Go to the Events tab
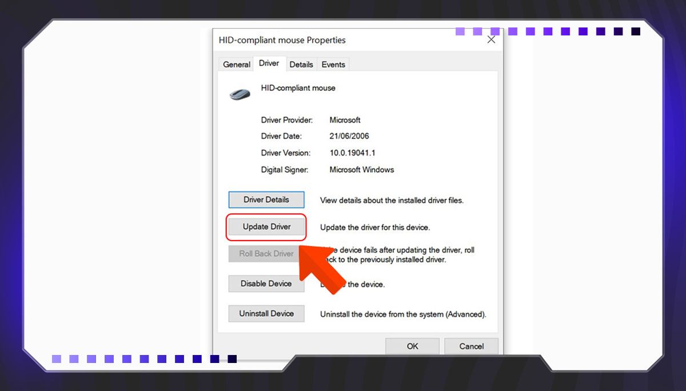Viewport: 686px width, 391px height. [333, 65]
